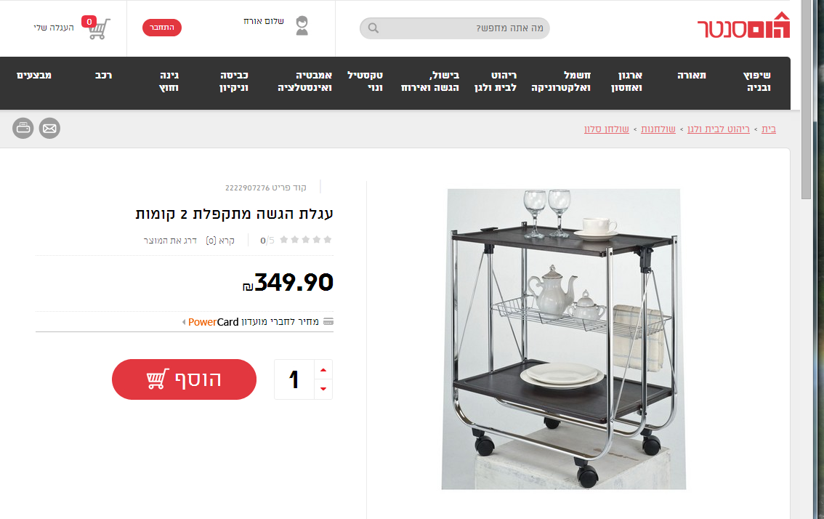Click the Home Center logo

coord(743,25)
